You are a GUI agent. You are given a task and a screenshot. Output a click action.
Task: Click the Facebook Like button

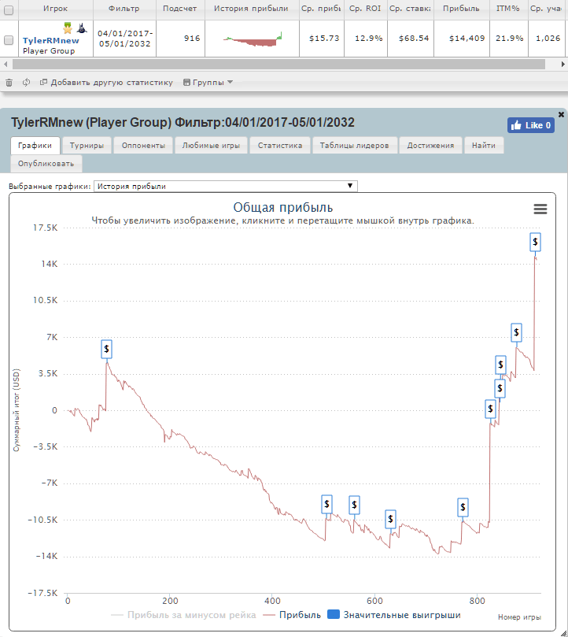[x=531, y=125]
